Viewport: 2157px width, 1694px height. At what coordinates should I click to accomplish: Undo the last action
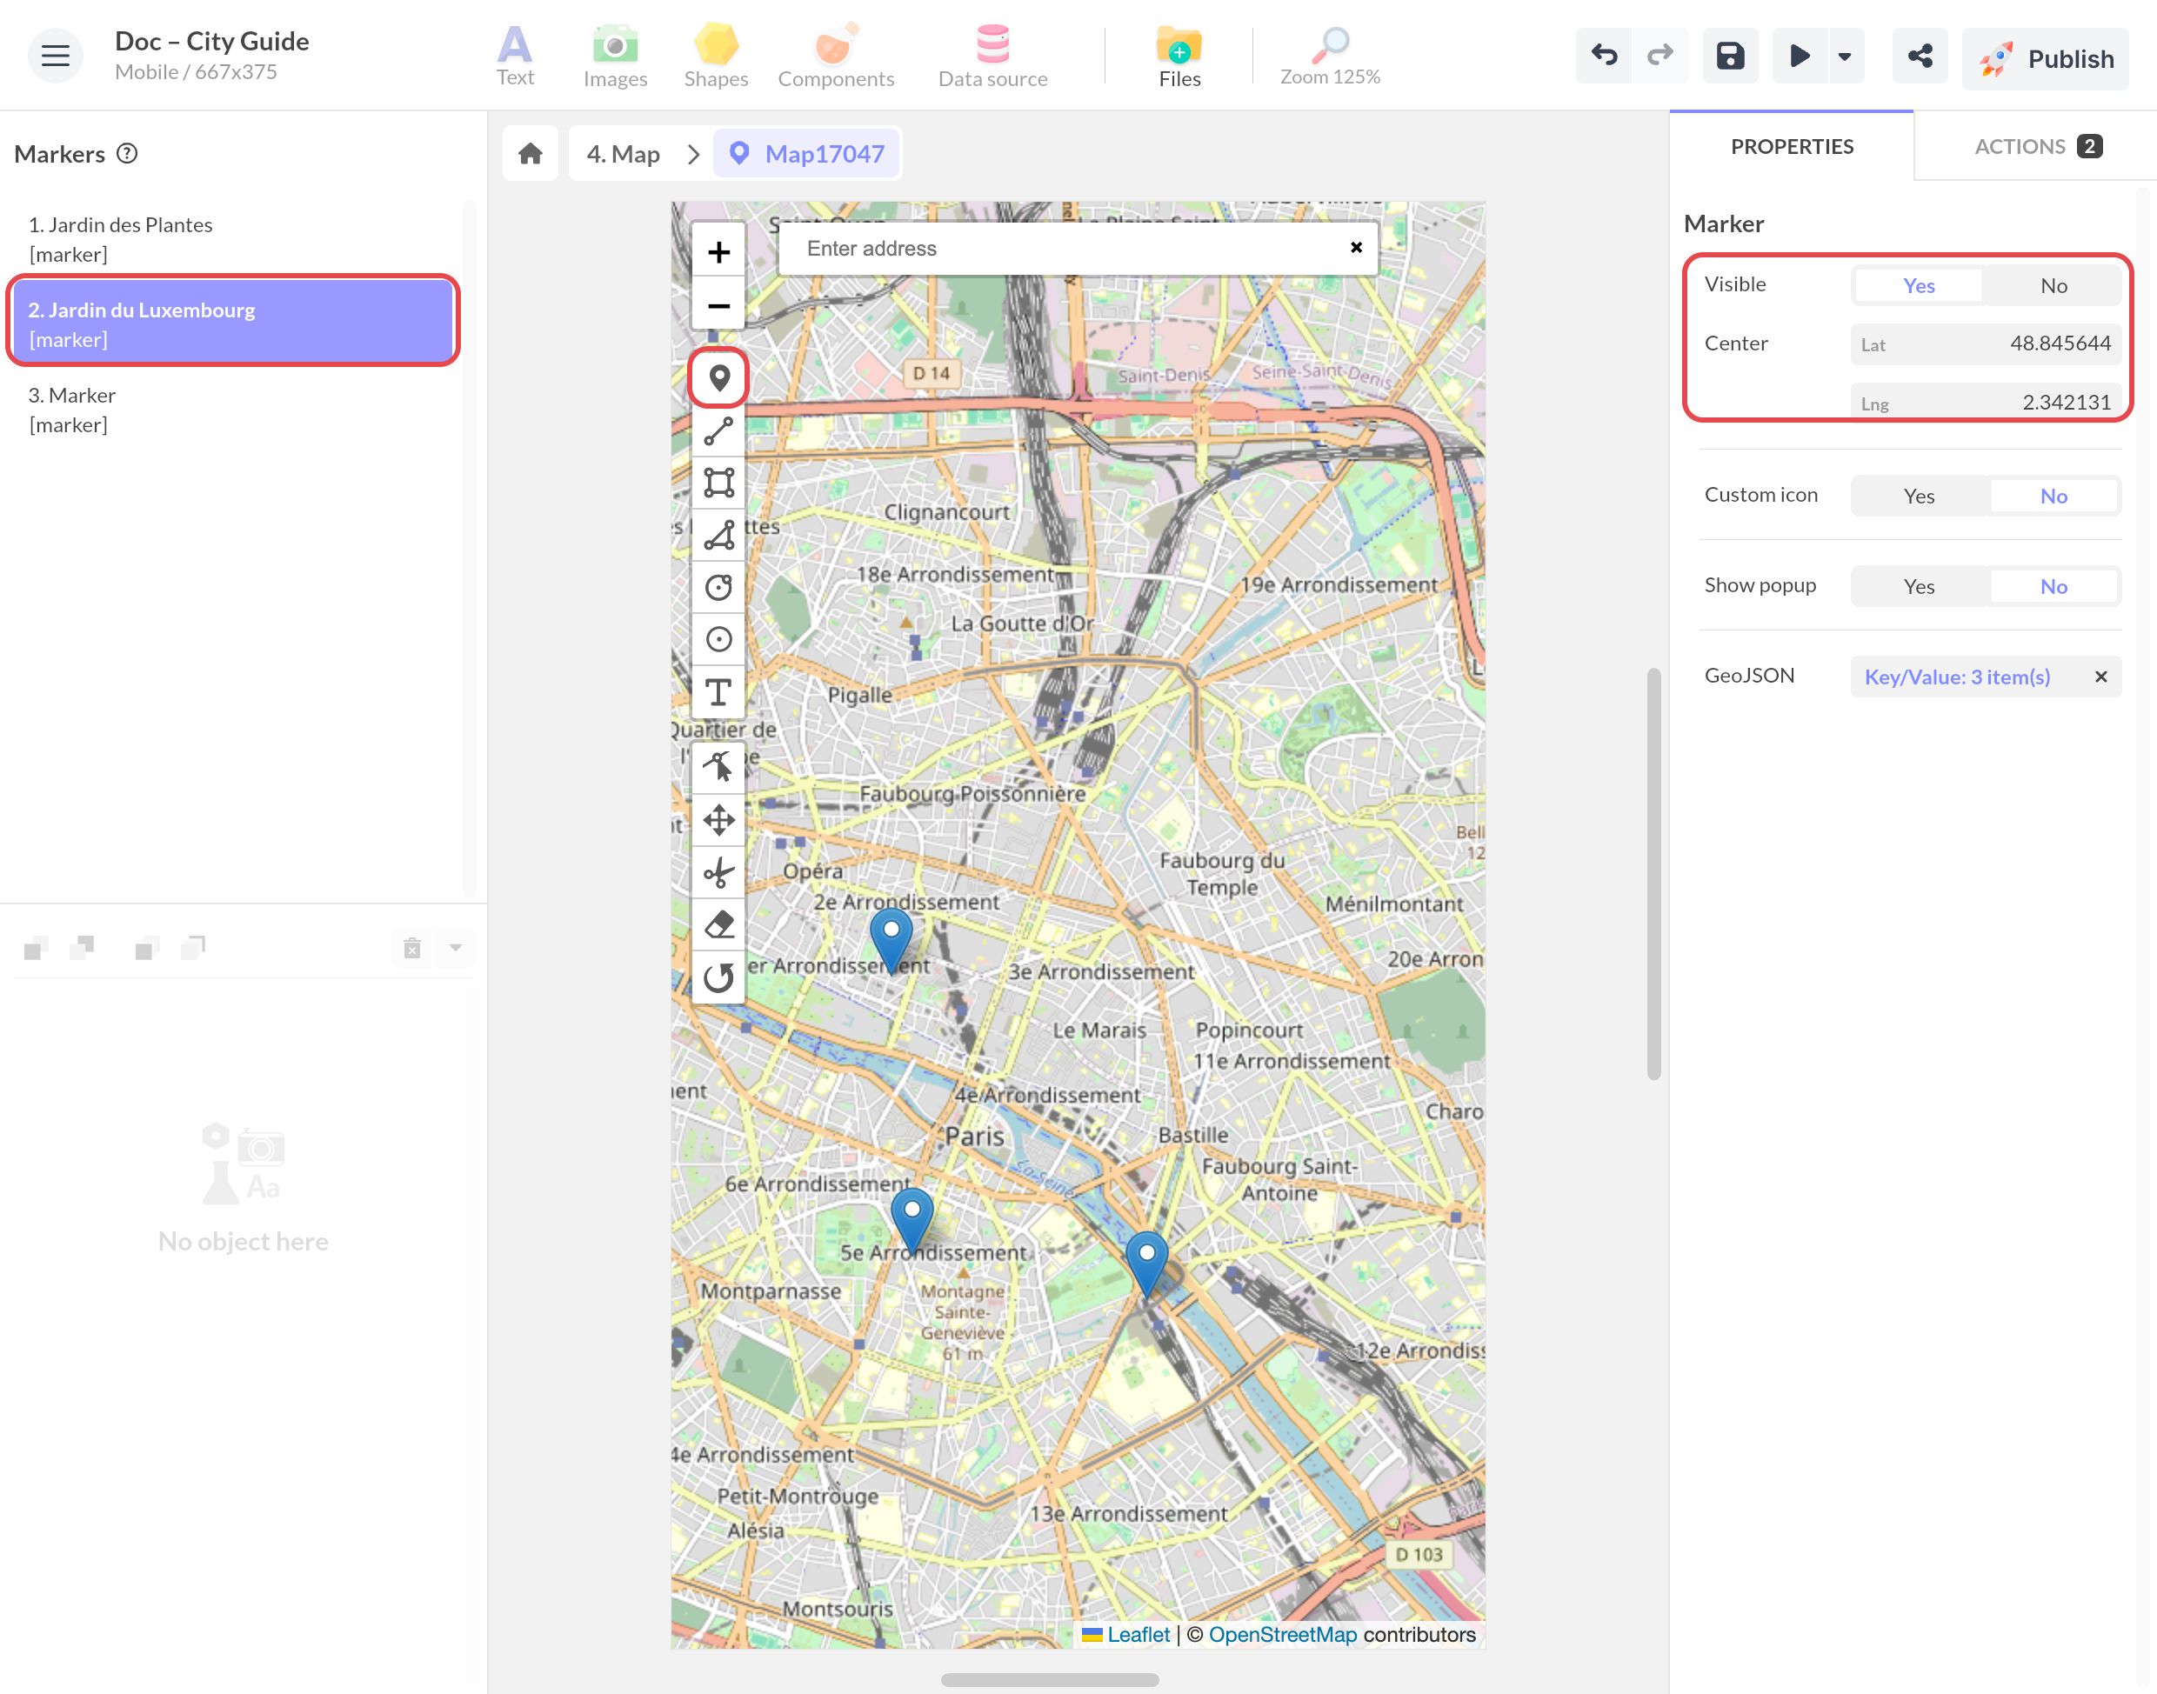point(1604,56)
